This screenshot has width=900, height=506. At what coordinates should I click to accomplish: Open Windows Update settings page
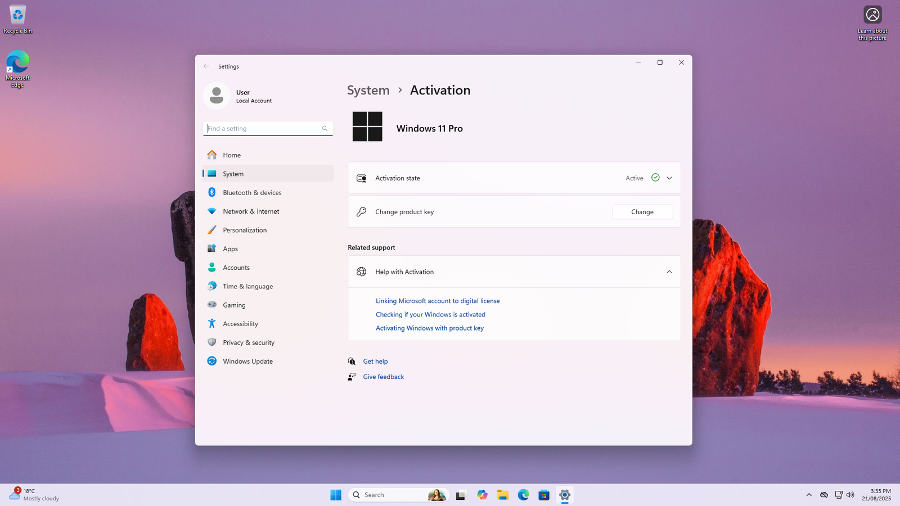pyautogui.click(x=268, y=361)
